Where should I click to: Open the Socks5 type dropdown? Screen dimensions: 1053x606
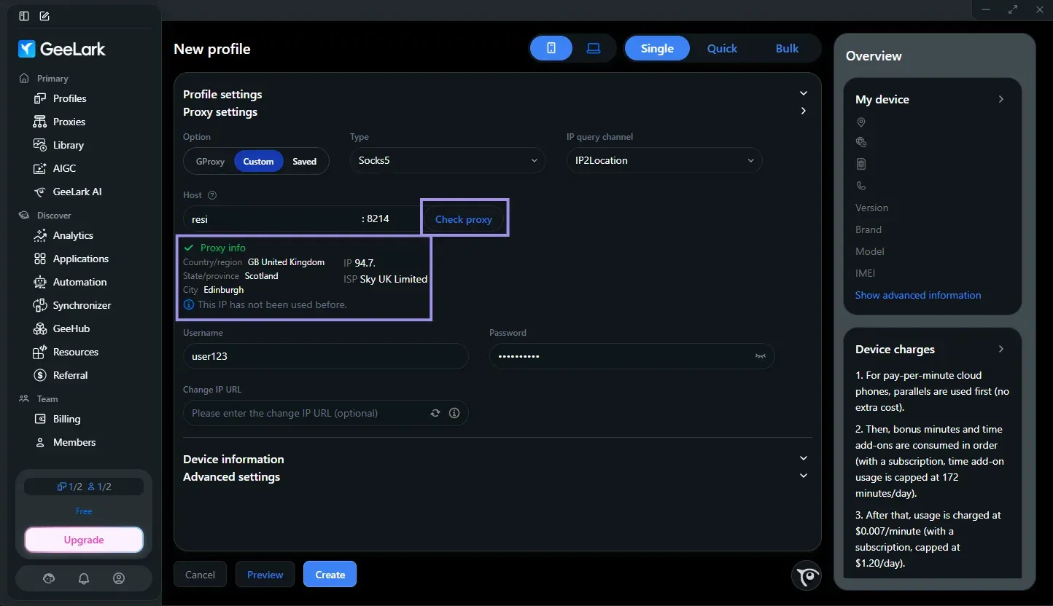[448, 160]
